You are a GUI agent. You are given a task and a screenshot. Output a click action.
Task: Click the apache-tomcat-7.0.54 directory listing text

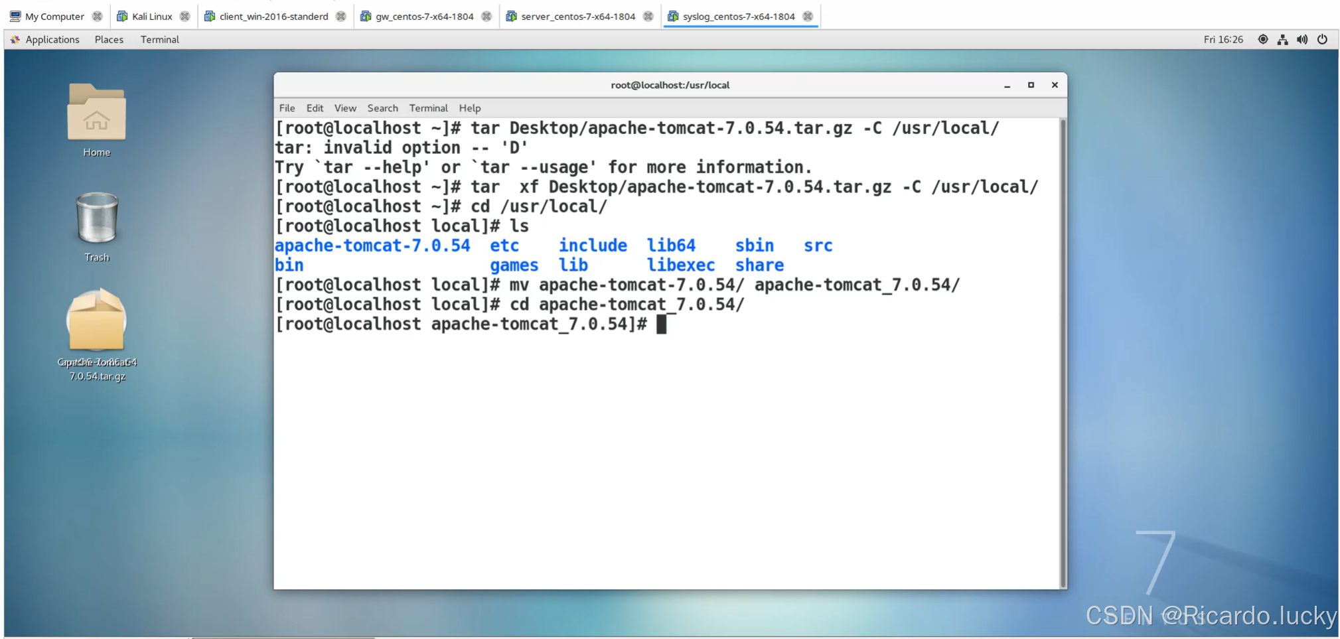pyautogui.click(x=372, y=246)
